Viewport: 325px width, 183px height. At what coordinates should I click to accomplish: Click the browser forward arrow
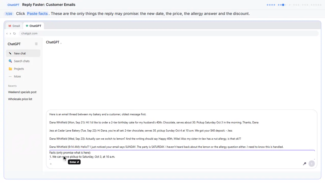click(x=10, y=34)
